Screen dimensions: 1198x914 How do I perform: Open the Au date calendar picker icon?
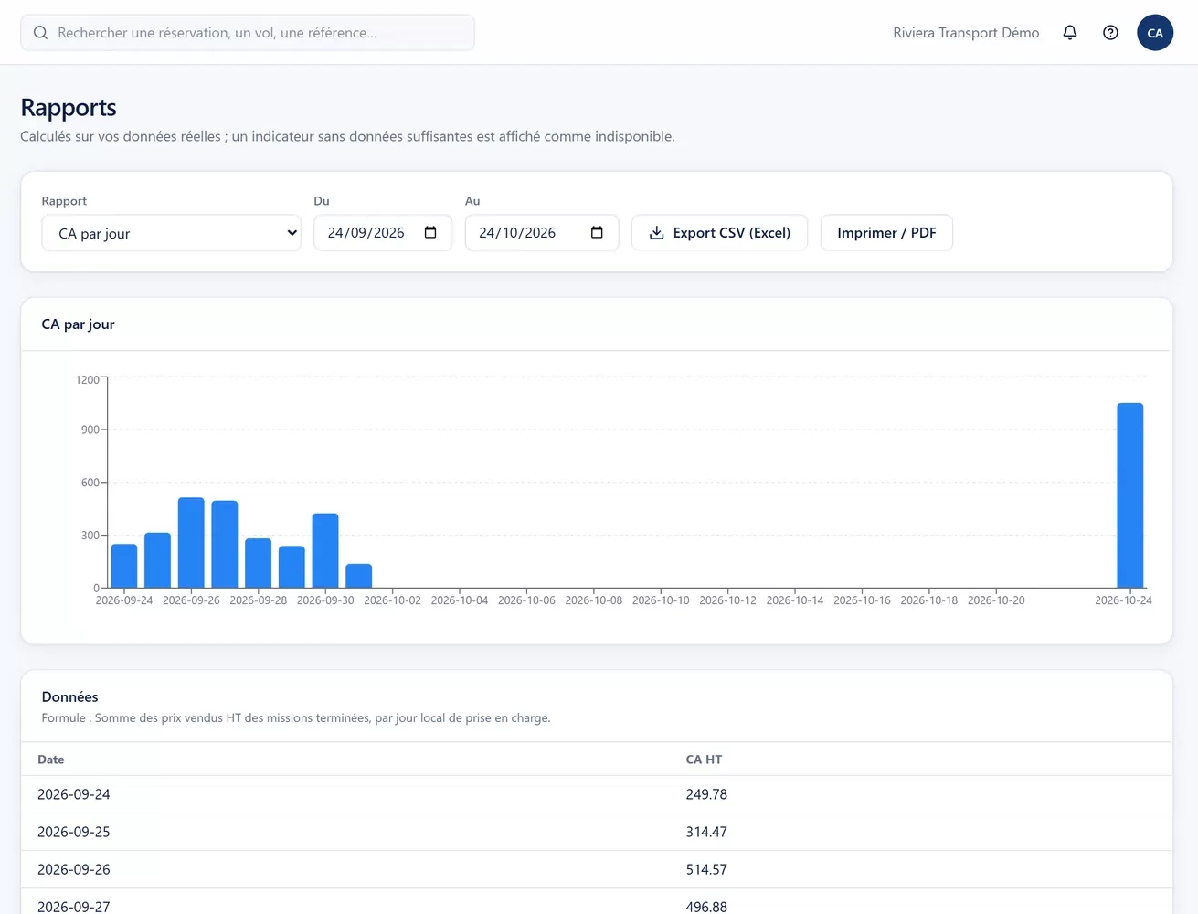coord(597,232)
